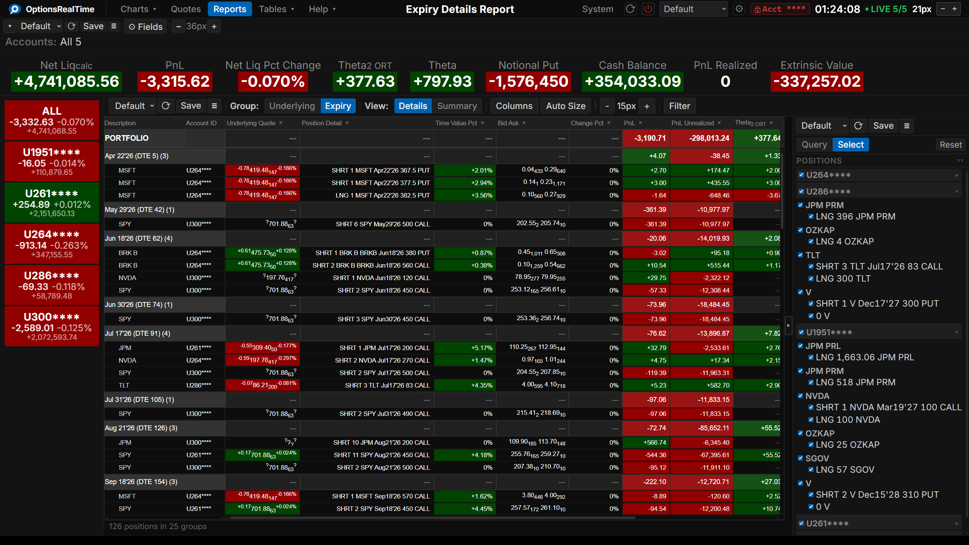The width and height of the screenshot is (969, 545).
Task: Remove the Bid Ask column
Action: point(524,123)
